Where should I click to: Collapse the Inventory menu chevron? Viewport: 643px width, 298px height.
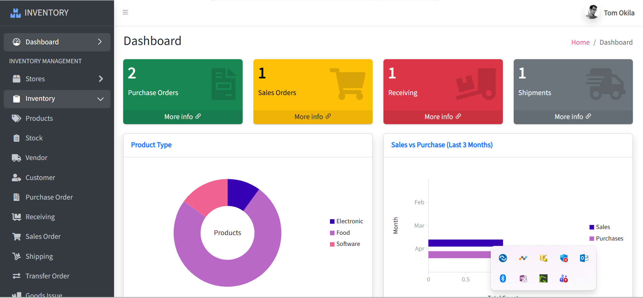(x=101, y=99)
